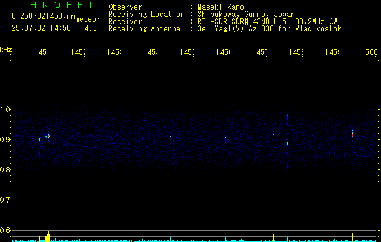The height and width of the screenshot is (242, 381).
Task: Click the 0.9 frequency axis label
Action: (5, 139)
